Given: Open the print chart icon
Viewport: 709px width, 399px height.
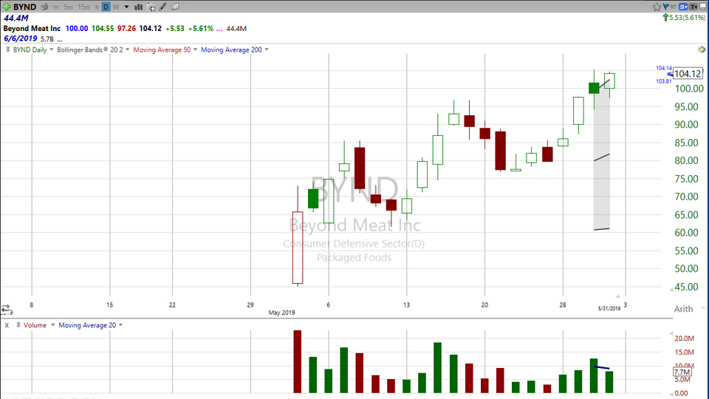Looking at the screenshot, I should click(x=44, y=7).
